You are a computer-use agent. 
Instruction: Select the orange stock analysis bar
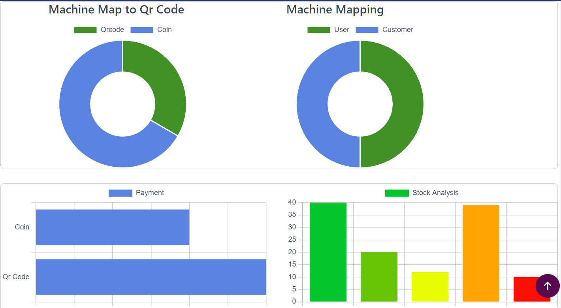coord(481,253)
